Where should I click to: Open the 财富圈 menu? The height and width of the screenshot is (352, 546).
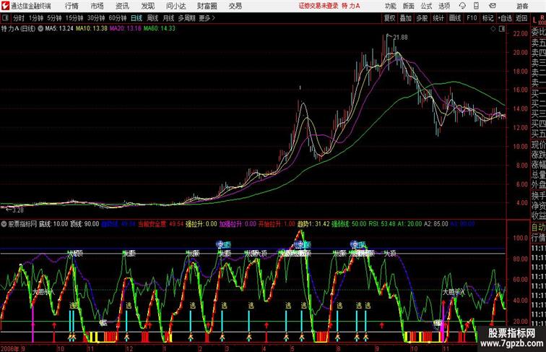207,6
